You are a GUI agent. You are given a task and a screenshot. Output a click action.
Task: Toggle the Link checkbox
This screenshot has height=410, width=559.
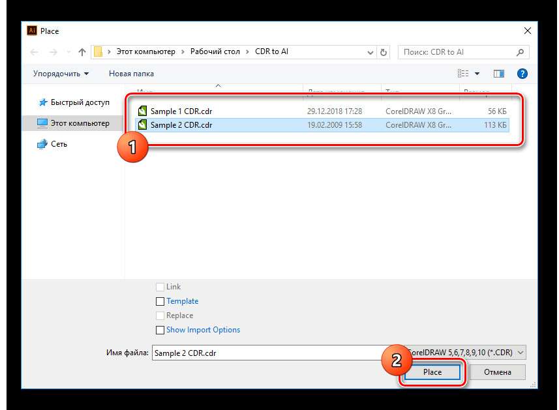tap(160, 287)
